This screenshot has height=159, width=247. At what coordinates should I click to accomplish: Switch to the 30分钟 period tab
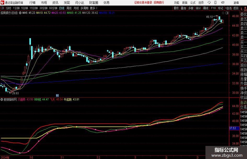[x=43, y=8]
